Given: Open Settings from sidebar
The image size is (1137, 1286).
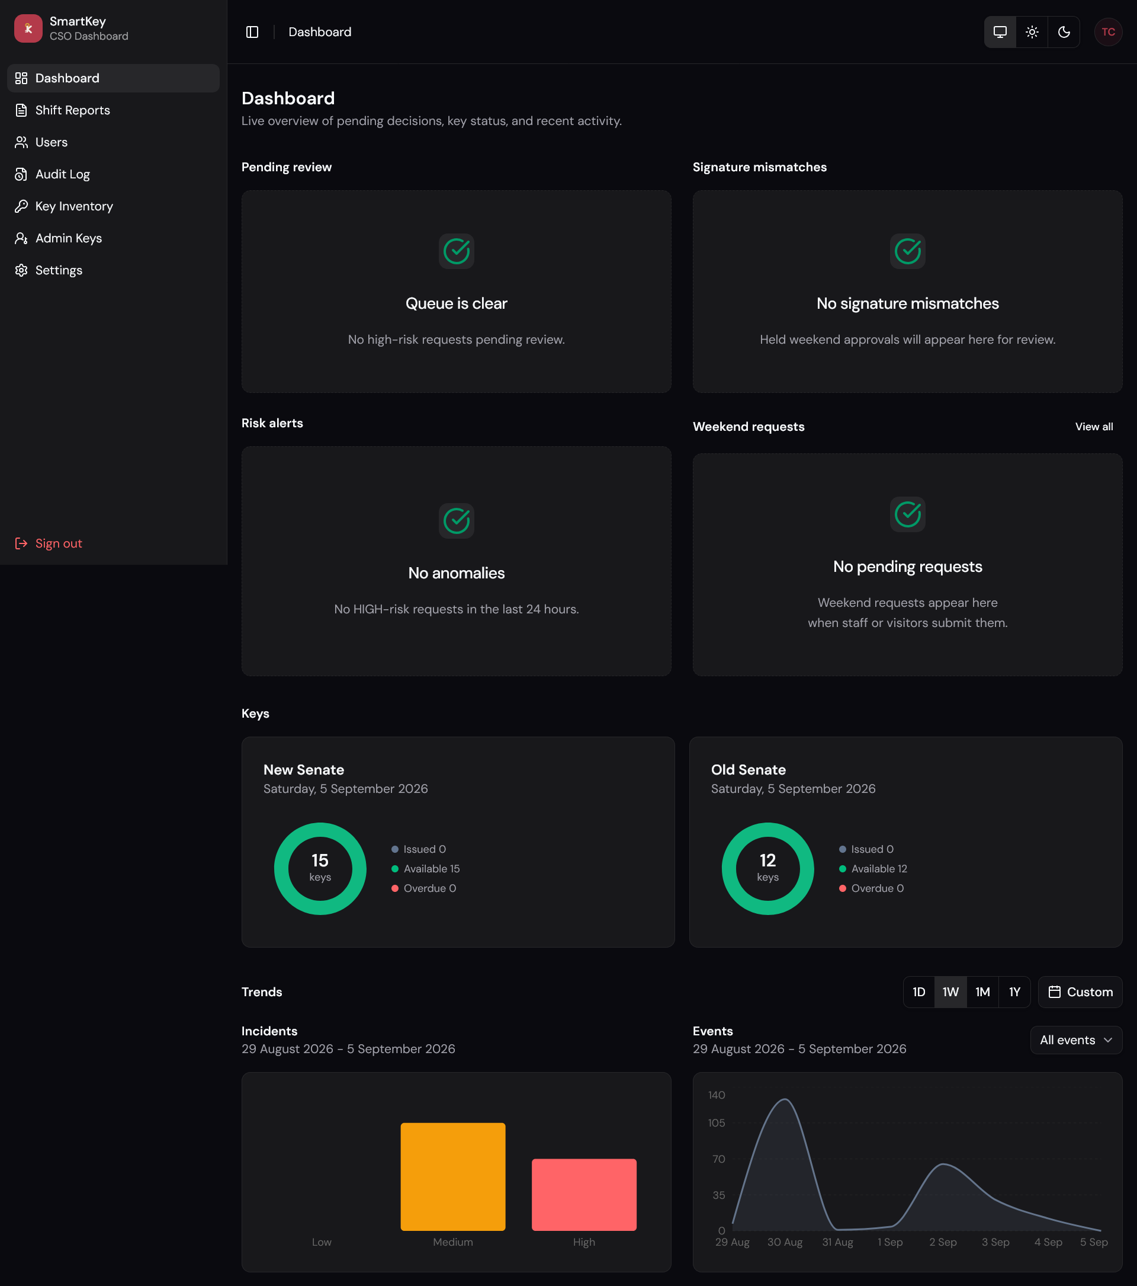Looking at the screenshot, I should [113, 271].
